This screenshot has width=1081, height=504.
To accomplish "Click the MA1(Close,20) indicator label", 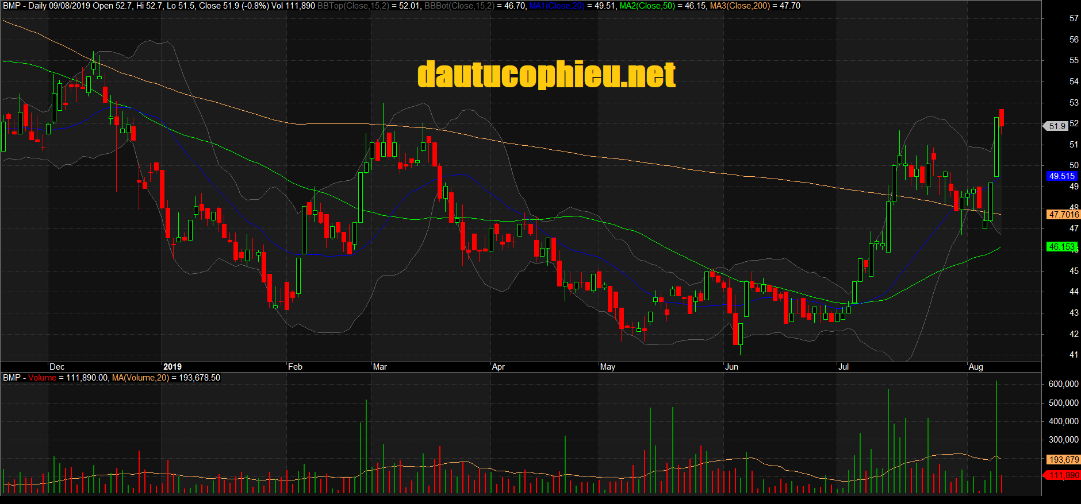I will tap(557, 6).
